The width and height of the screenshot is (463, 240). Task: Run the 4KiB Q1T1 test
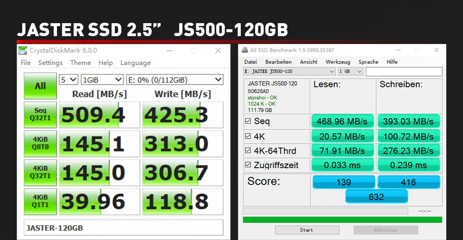coord(40,202)
